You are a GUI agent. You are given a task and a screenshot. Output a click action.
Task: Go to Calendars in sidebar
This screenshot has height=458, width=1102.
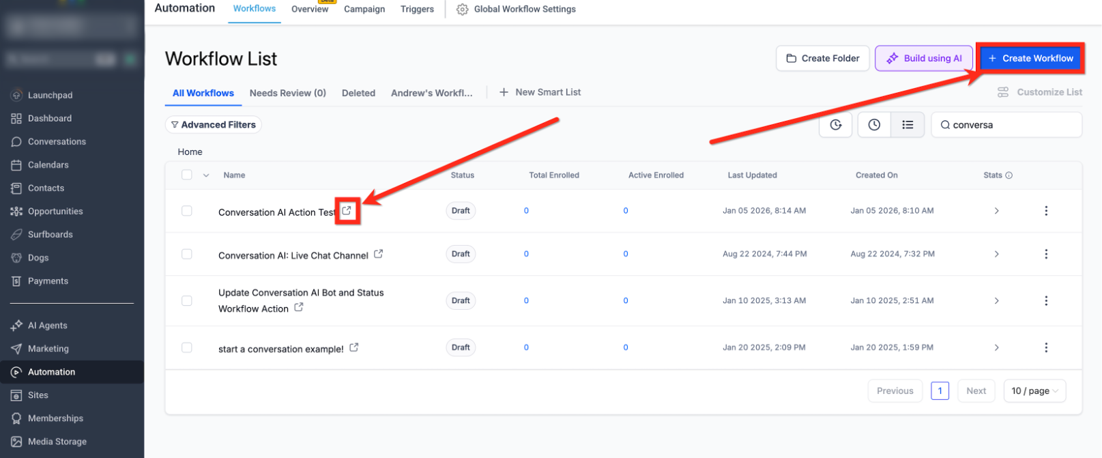pos(48,164)
